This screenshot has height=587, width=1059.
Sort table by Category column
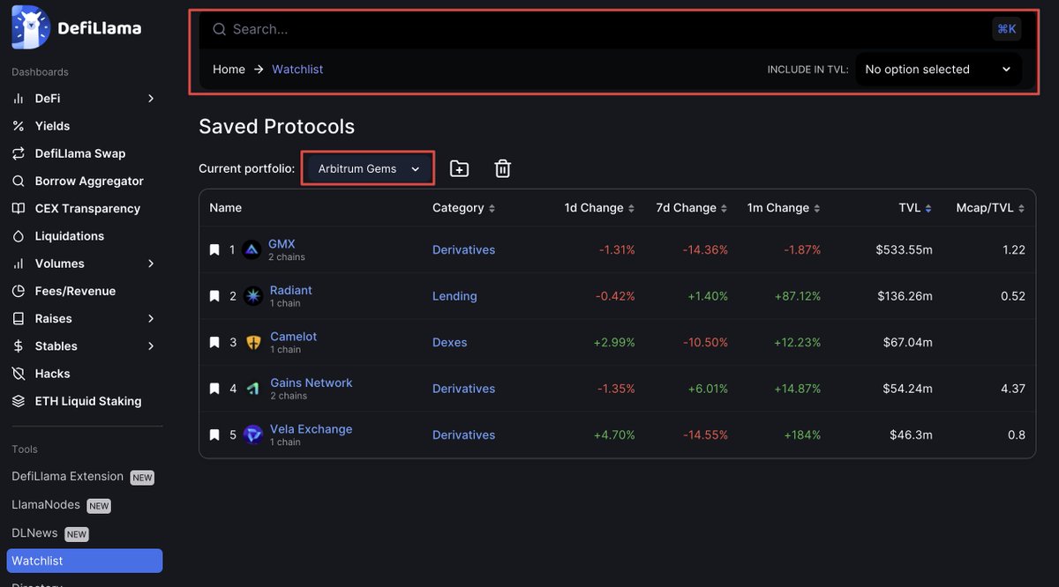tap(463, 208)
